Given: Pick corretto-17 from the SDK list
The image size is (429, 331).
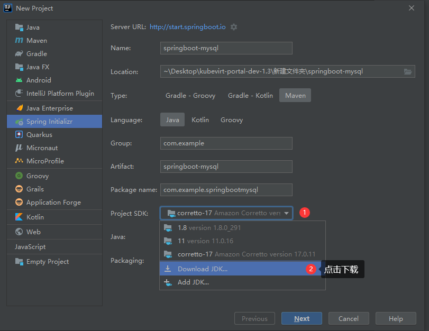Looking at the screenshot, I should 242,254.
